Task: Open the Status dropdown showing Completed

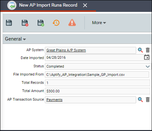Action: pos(98,66)
